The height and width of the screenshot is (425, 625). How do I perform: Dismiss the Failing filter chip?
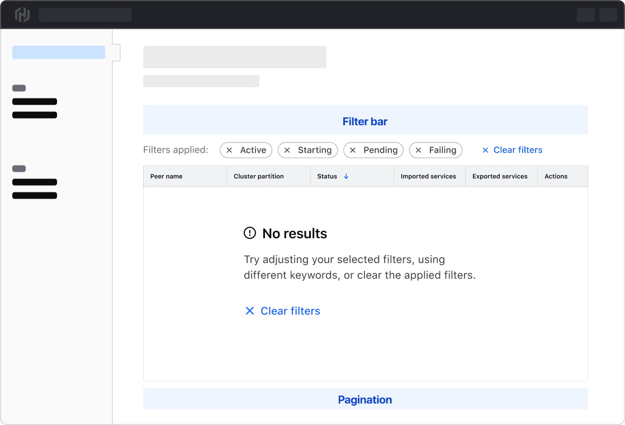[418, 150]
